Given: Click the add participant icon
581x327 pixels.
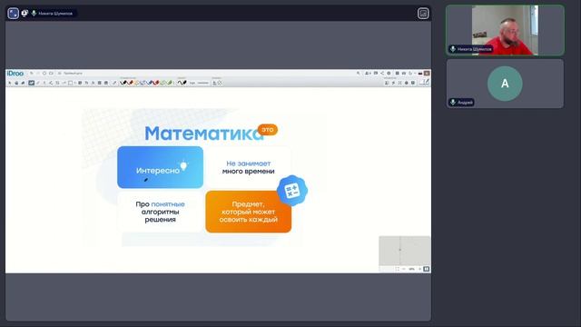Looking at the screenshot, I should (368, 74).
